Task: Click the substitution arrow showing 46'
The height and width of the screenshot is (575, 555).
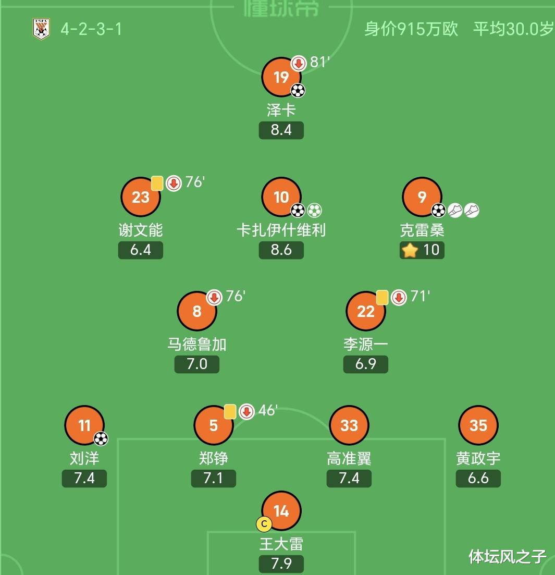Action: [246, 411]
